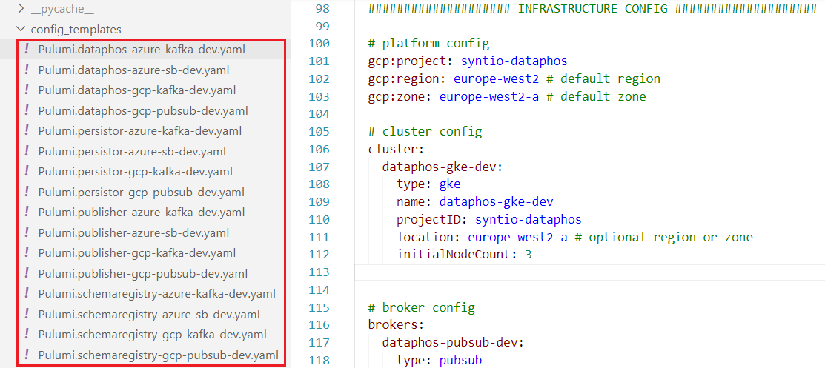
Task: Open Pulumi.schemaregistry-gcp-pubsub-dev.yaml file
Action: pyautogui.click(x=159, y=355)
